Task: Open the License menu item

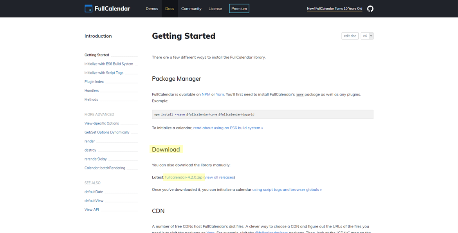Action: pos(215,9)
